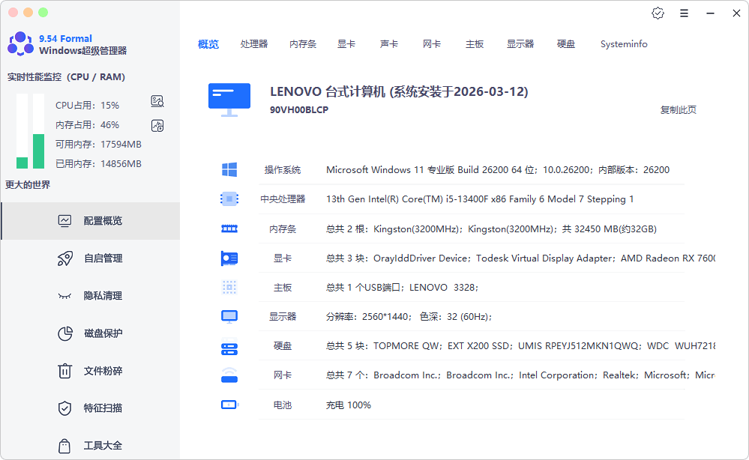Click the battery icon for 电池
This screenshot has width=749, height=460.
229,405
